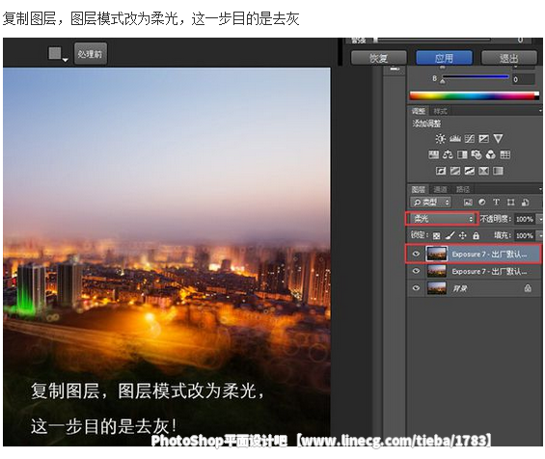The image size is (545, 459).
Task: Open the 通道 panel tab
Action: pyautogui.click(x=440, y=189)
